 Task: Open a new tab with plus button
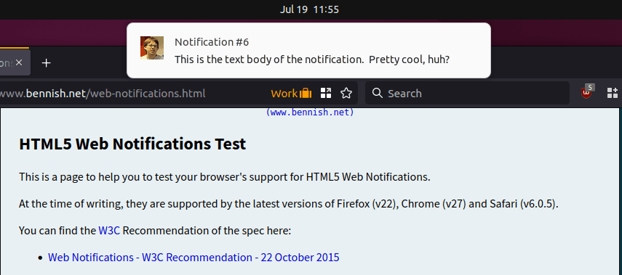(47, 63)
